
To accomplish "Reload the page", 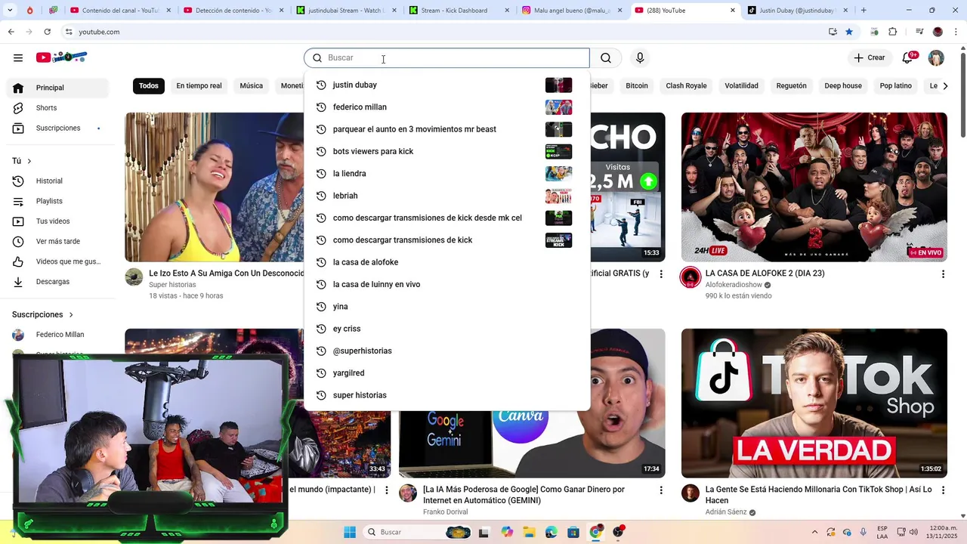I will 47,32.
